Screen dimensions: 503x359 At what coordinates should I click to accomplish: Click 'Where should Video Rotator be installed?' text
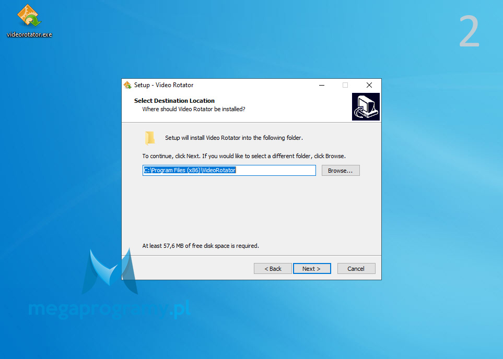click(194, 109)
